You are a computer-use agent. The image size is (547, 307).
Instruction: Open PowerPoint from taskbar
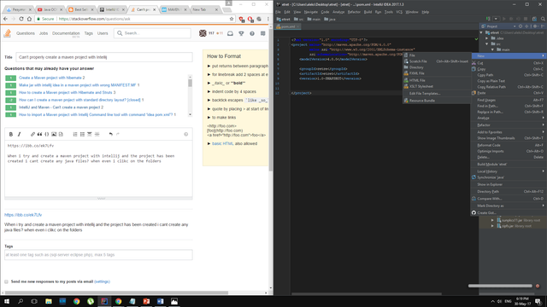[146, 301]
